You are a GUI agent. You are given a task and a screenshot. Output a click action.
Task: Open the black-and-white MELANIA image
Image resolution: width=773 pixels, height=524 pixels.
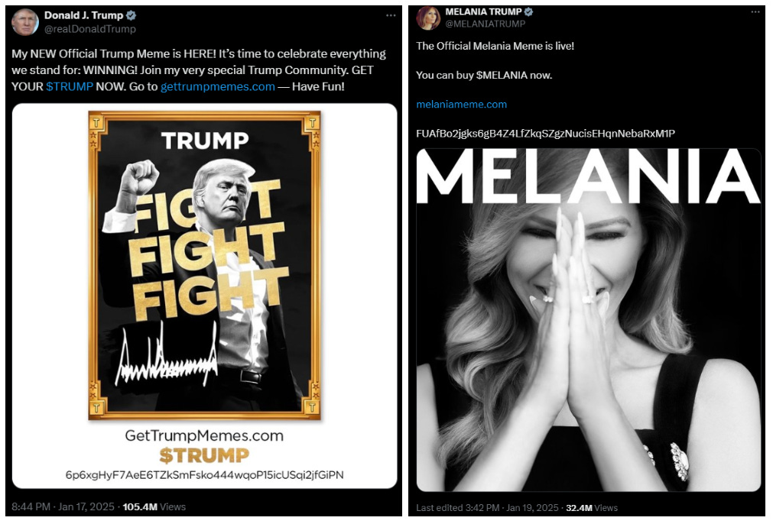click(589, 320)
